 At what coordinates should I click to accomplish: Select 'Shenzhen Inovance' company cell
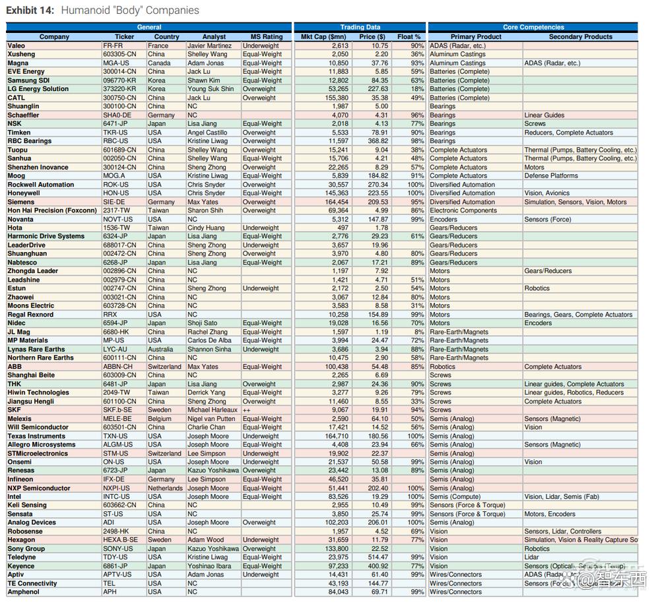tap(38, 167)
